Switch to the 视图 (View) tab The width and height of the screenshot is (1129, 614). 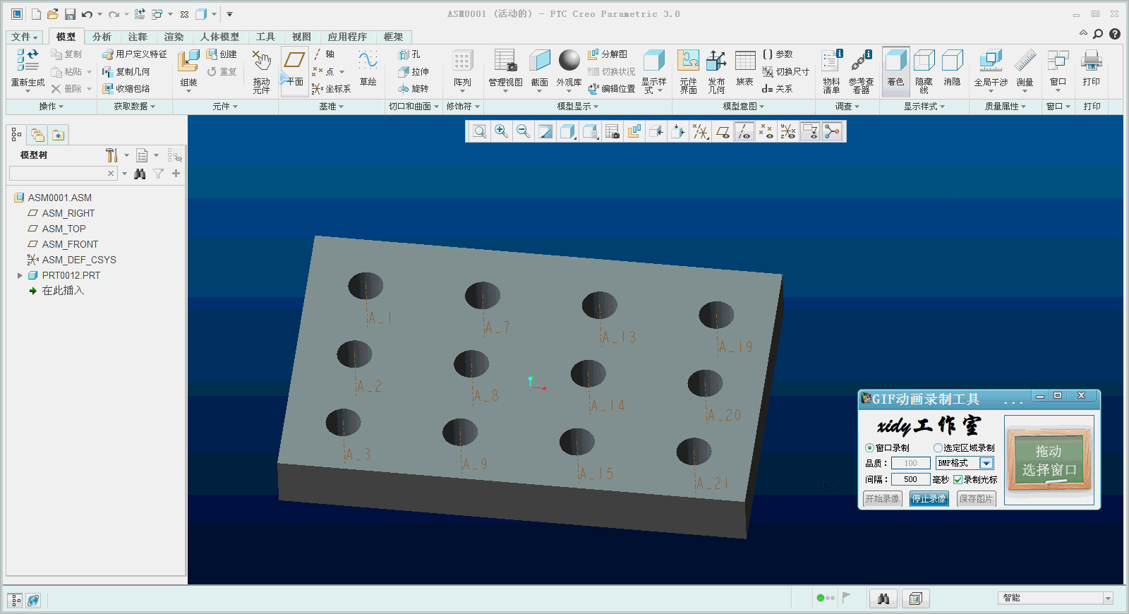301,37
